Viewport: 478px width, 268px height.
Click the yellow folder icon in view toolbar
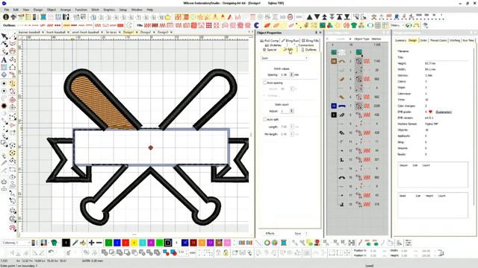point(167,17)
